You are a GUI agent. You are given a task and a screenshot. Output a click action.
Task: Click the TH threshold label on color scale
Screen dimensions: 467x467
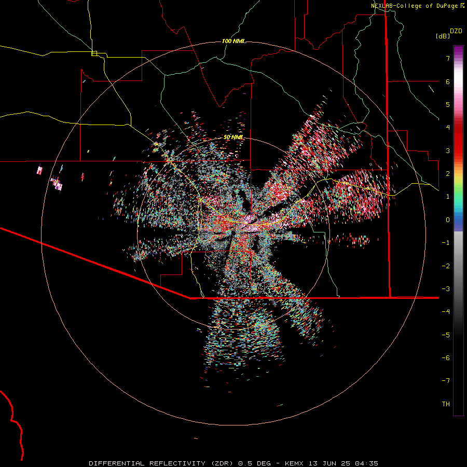[x=446, y=404]
